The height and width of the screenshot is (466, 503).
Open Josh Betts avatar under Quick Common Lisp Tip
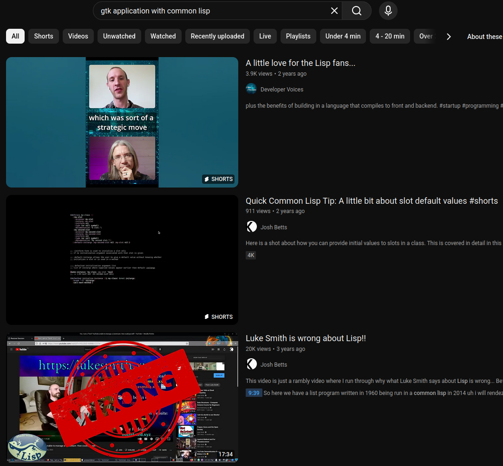(x=251, y=227)
